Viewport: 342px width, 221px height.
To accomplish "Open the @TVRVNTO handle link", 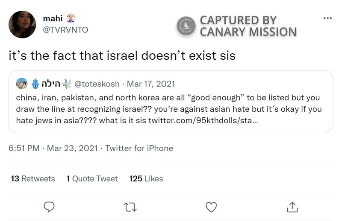I will click(x=66, y=31).
